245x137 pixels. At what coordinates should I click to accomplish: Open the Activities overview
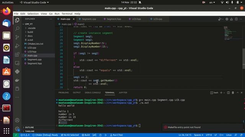pyautogui.click(x=8, y=3)
